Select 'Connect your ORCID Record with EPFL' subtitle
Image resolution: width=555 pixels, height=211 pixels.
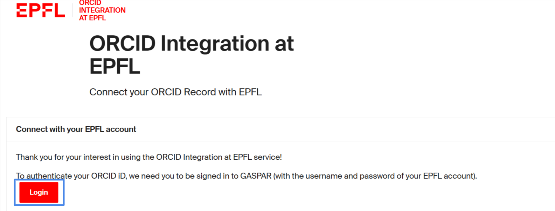[x=175, y=92]
